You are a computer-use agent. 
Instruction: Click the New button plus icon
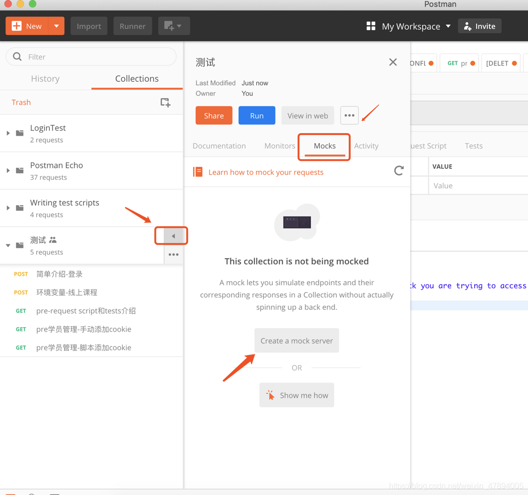click(x=16, y=26)
